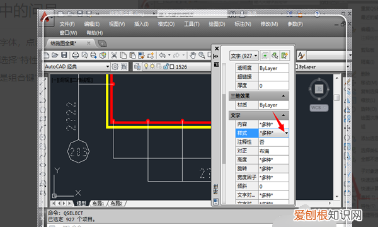Open the undo history dropdown arrow

169,55
